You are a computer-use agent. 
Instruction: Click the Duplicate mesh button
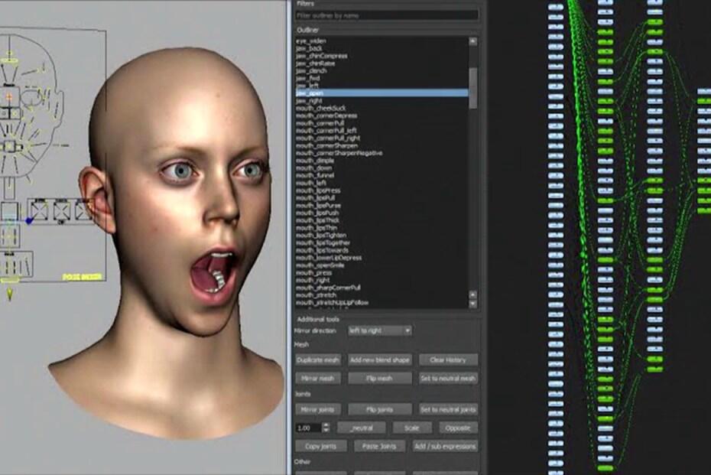[317, 360]
